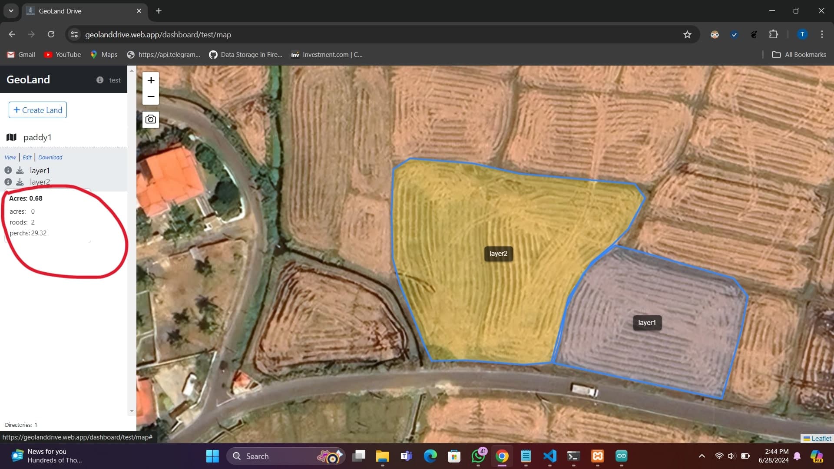The height and width of the screenshot is (469, 834).
Task: Click the map icon next to paddy1
Action: click(x=12, y=137)
